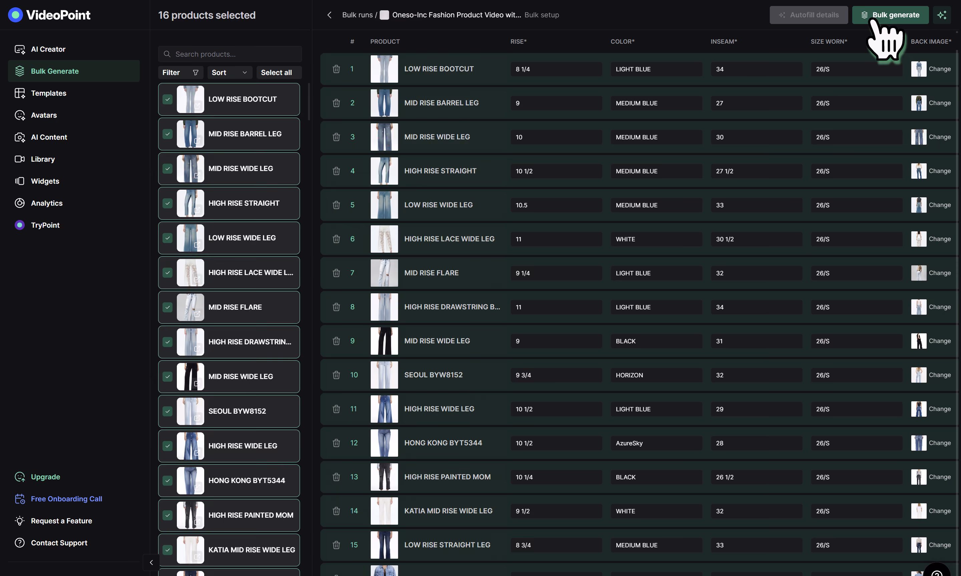Delete row 1 LOW RISE BOOTCUT via trash icon
The width and height of the screenshot is (961, 576).
[x=336, y=69]
